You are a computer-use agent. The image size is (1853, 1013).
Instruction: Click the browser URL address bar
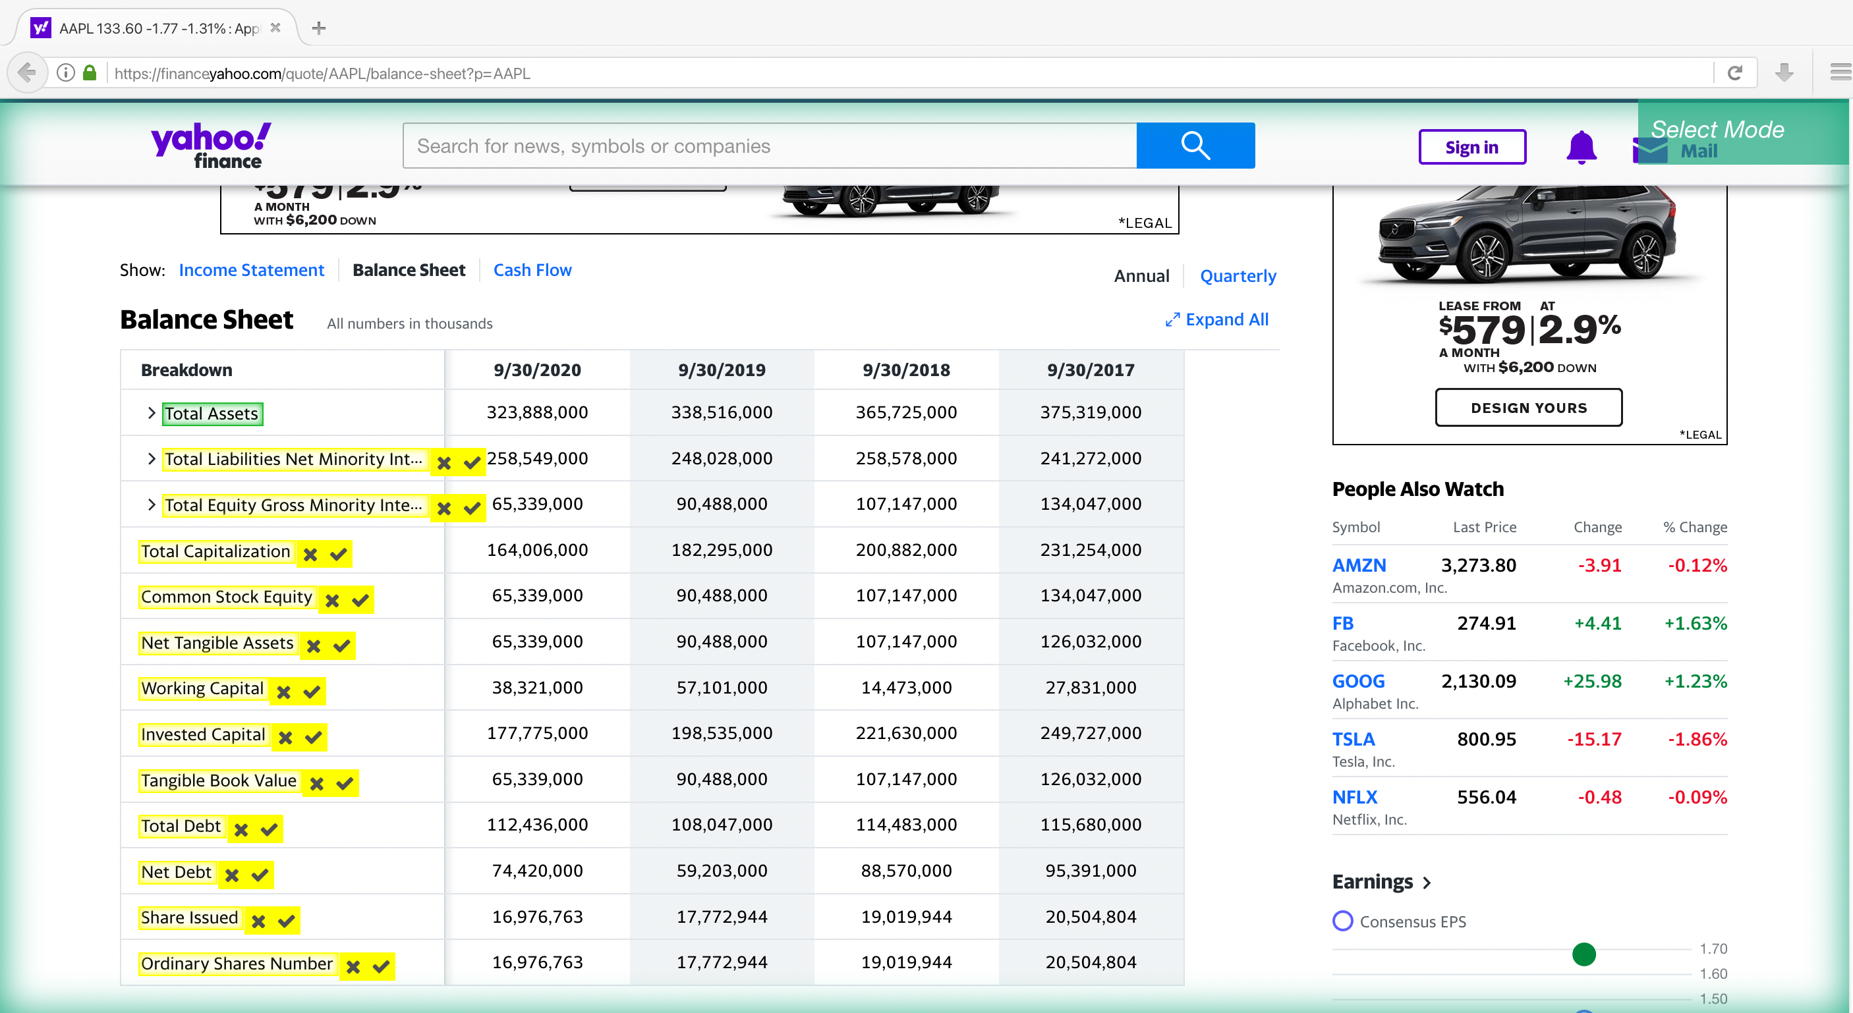tap(906, 72)
